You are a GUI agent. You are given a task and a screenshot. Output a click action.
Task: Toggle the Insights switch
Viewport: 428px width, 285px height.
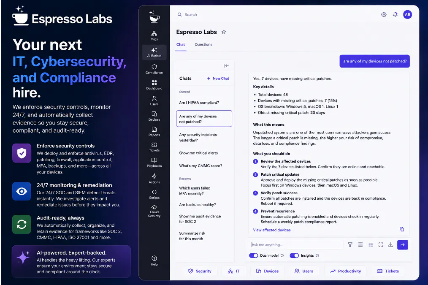(x=294, y=255)
